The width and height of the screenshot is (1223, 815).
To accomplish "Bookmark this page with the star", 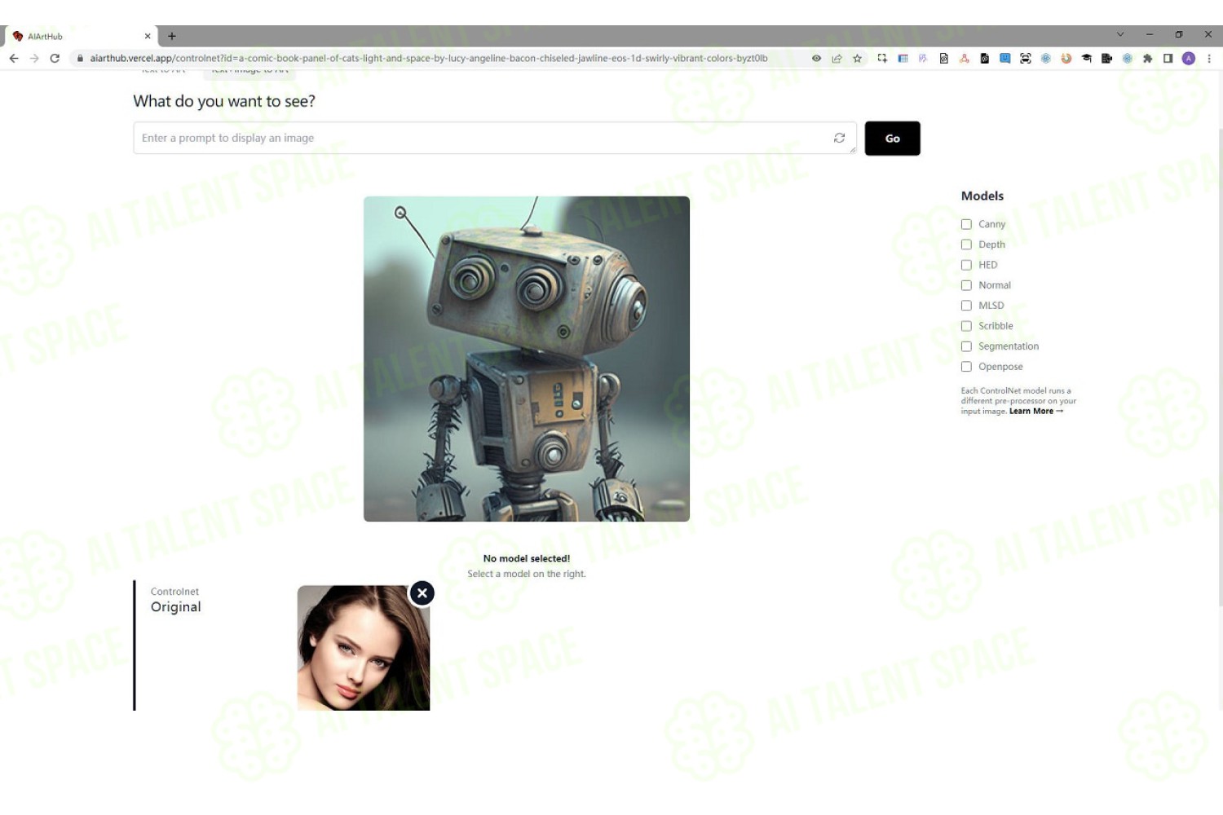I will coord(857,58).
